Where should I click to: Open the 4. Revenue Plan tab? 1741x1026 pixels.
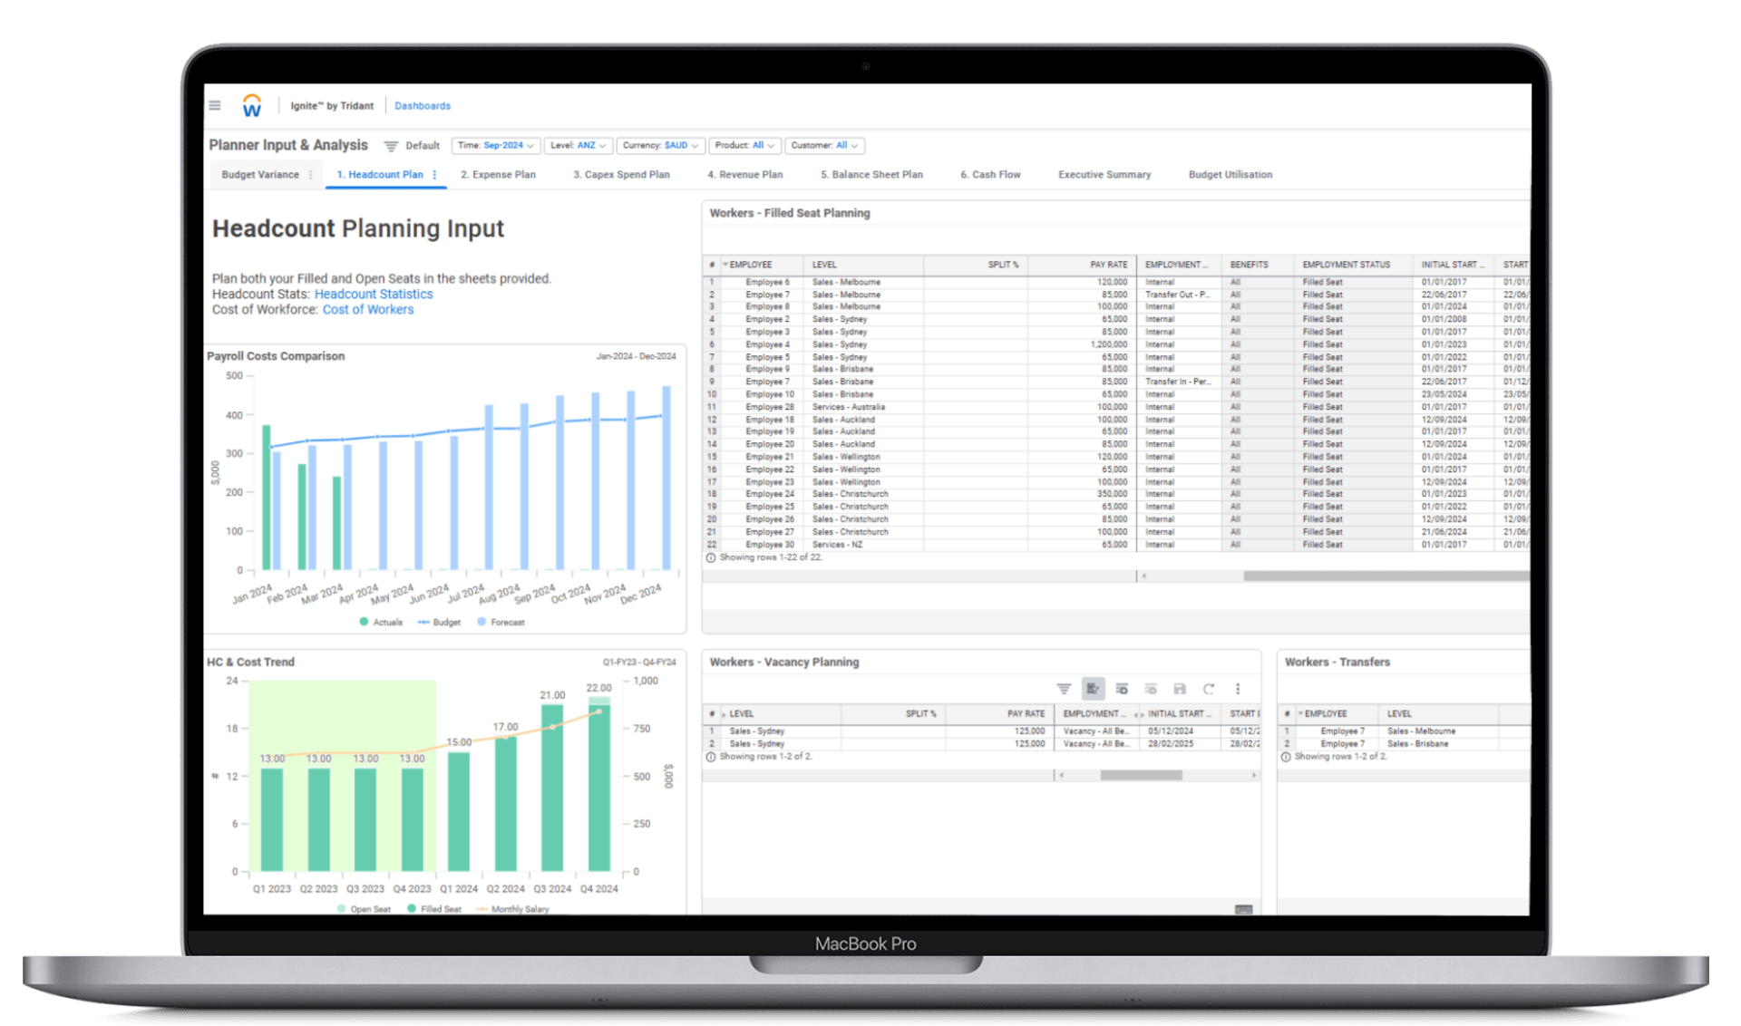(745, 175)
